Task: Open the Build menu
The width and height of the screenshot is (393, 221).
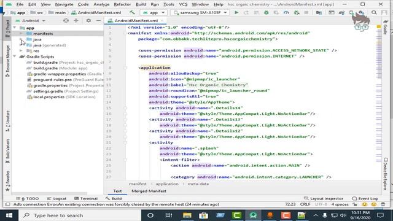Action: [x=141, y=4]
